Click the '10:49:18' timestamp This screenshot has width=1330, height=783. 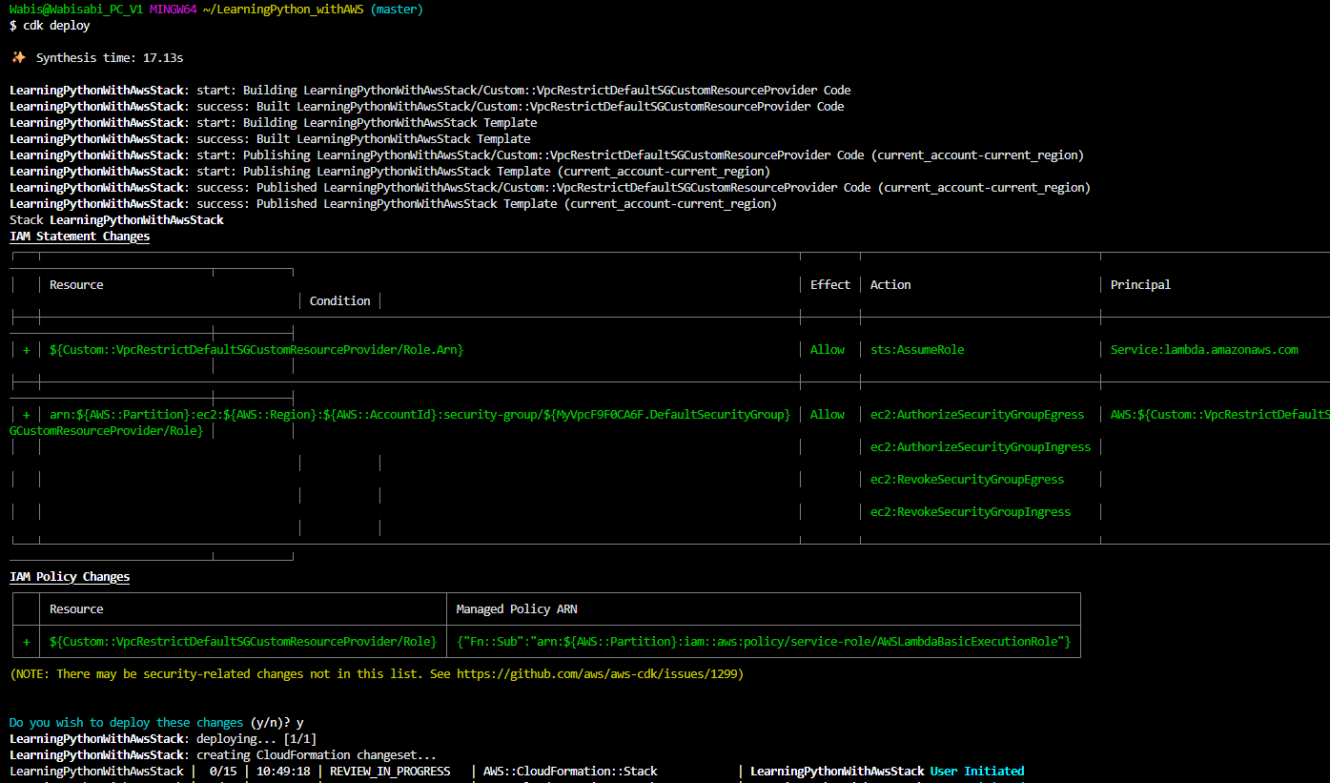(283, 772)
